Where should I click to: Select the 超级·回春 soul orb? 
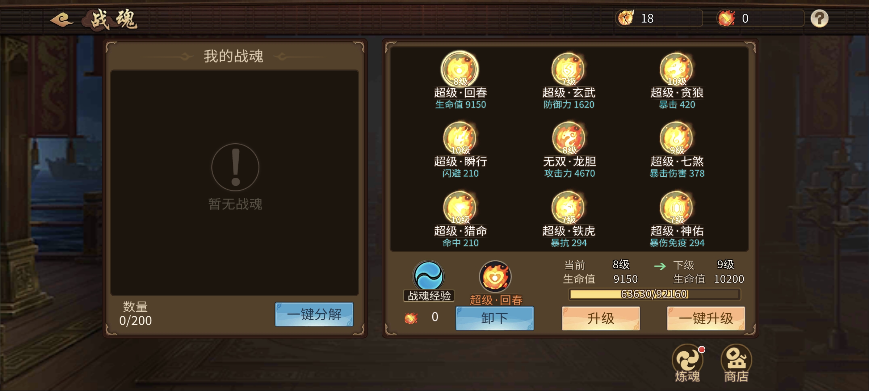(460, 69)
